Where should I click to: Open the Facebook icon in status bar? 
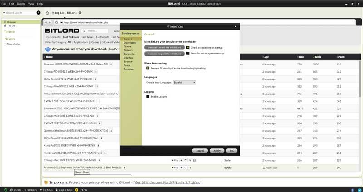pyautogui.click(x=353, y=190)
